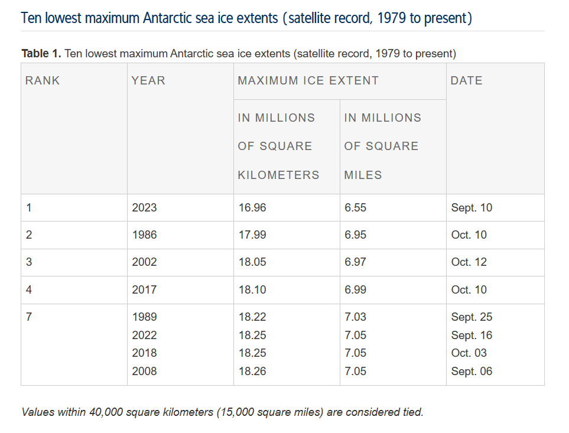The image size is (569, 433).
Task: Click the DATE column header
Action: [x=466, y=81]
